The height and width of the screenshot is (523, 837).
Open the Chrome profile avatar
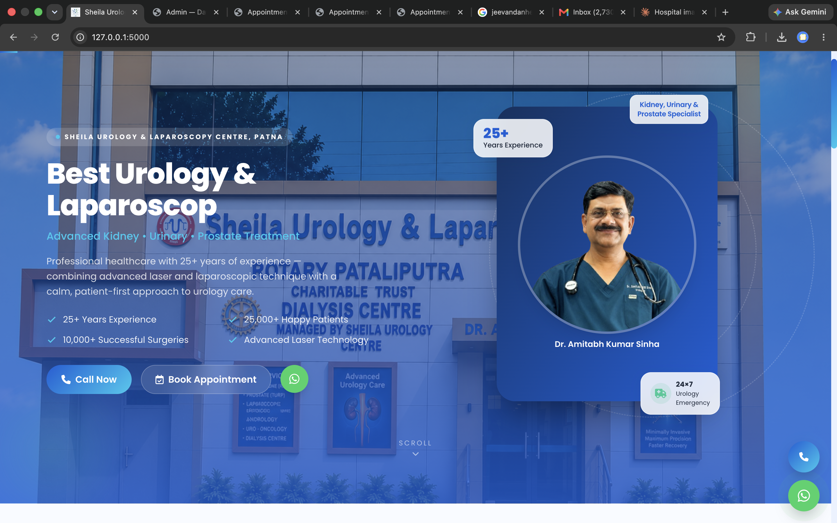click(x=803, y=37)
